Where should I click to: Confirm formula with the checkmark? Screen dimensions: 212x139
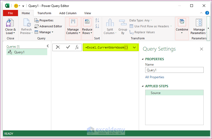pos(68,47)
